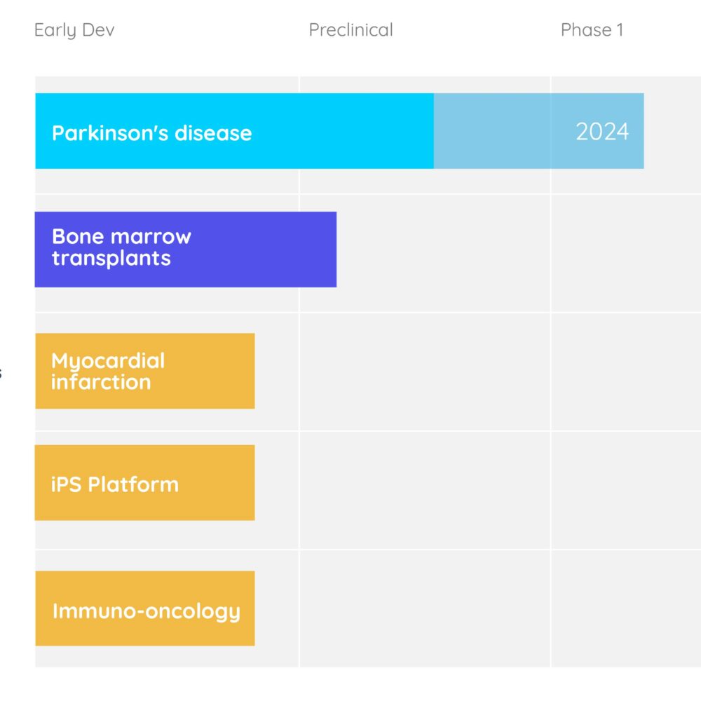Viewport: 701px width, 701px height.
Task: Click empty Preclinical cell in iPS Platform row
Action: coord(426,490)
